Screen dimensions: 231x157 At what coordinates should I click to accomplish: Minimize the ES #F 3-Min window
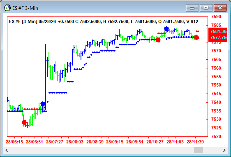[x=192, y=8]
